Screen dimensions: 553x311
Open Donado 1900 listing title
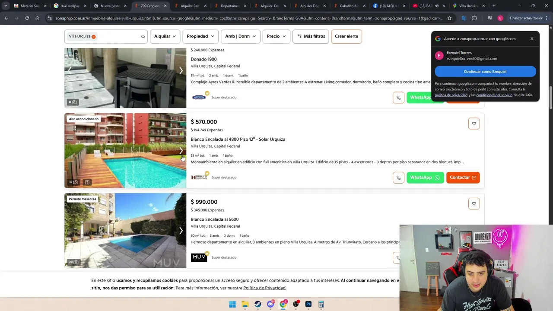click(x=203, y=59)
